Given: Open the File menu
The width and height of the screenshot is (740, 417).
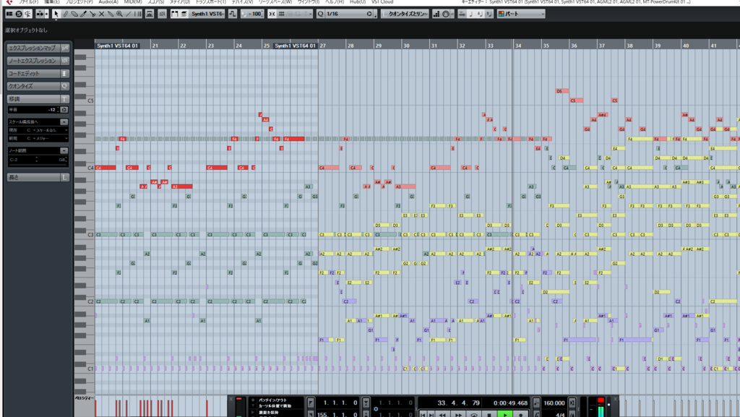Looking at the screenshot, I should click(x=28, y=2).
